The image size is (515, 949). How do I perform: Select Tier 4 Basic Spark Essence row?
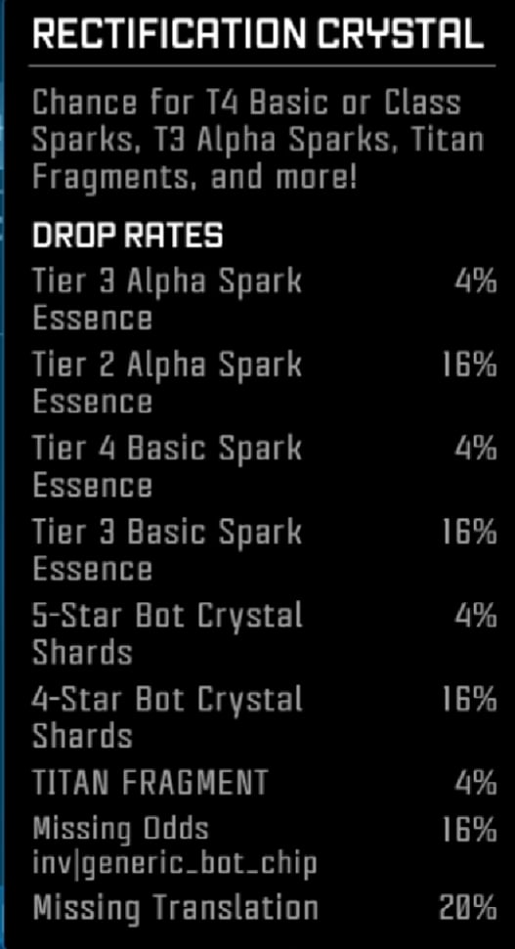(x=265, y=466)
